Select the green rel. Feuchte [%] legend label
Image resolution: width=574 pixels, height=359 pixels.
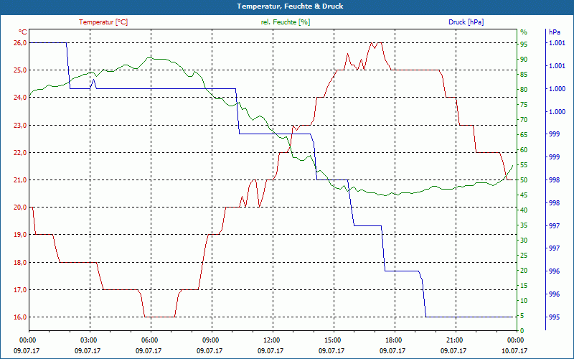[285, 22]
